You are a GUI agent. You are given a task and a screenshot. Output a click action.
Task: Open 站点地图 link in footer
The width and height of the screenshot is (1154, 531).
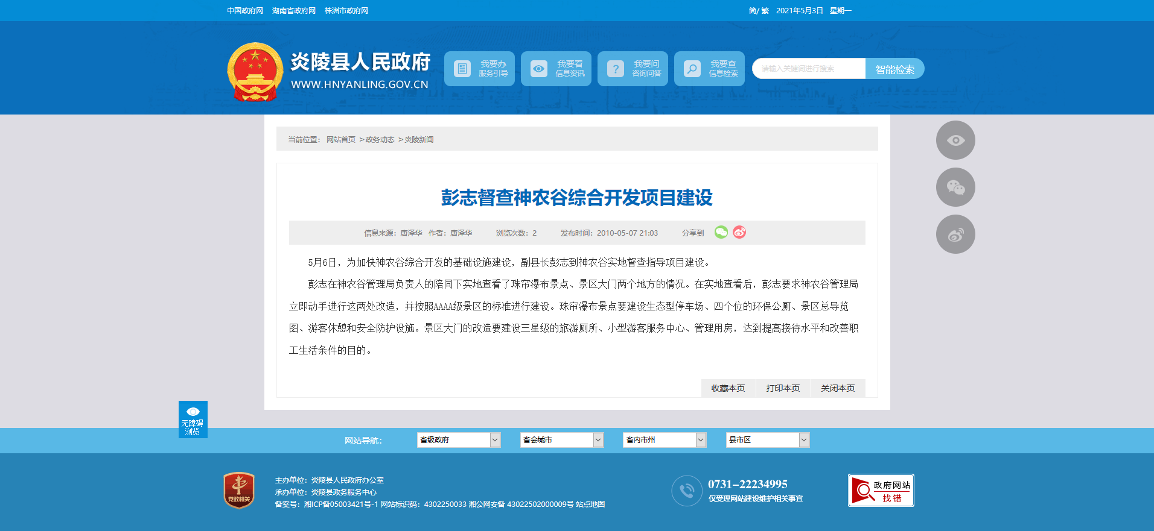tap(590, 504)
